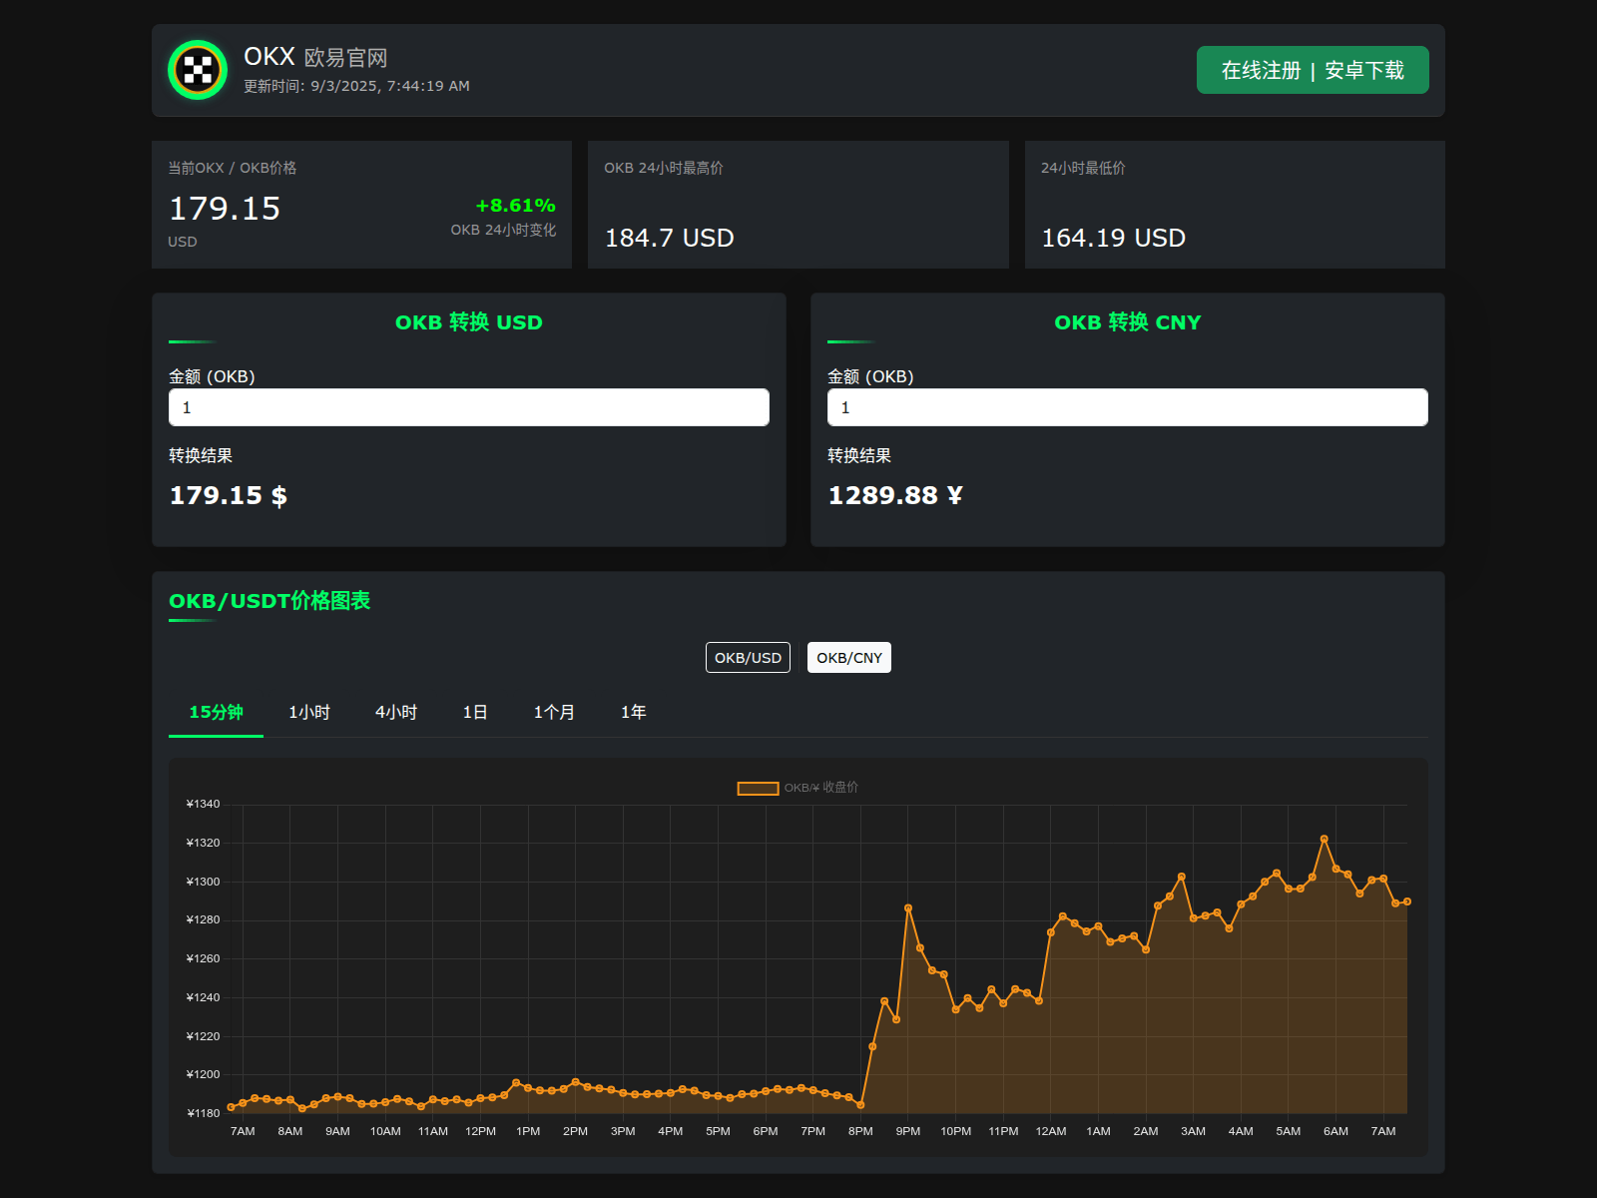Click the OKB 24小时变化 label
The width and height of the screenshot is (1597, 1198).
pos(503,230)
